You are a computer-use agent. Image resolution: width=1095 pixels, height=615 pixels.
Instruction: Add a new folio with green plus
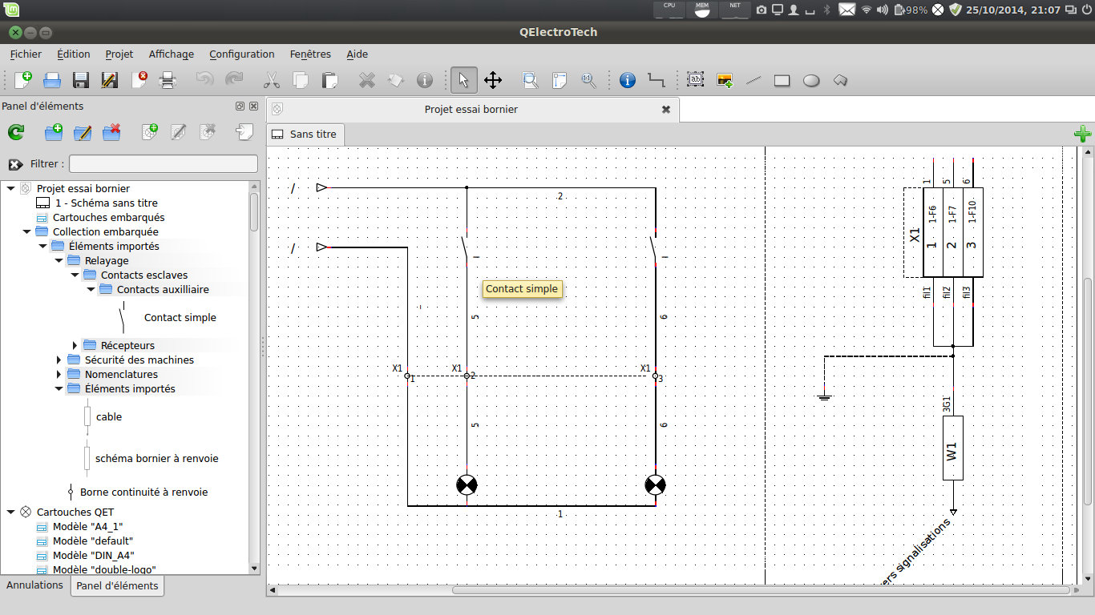tap(1082, 134)
